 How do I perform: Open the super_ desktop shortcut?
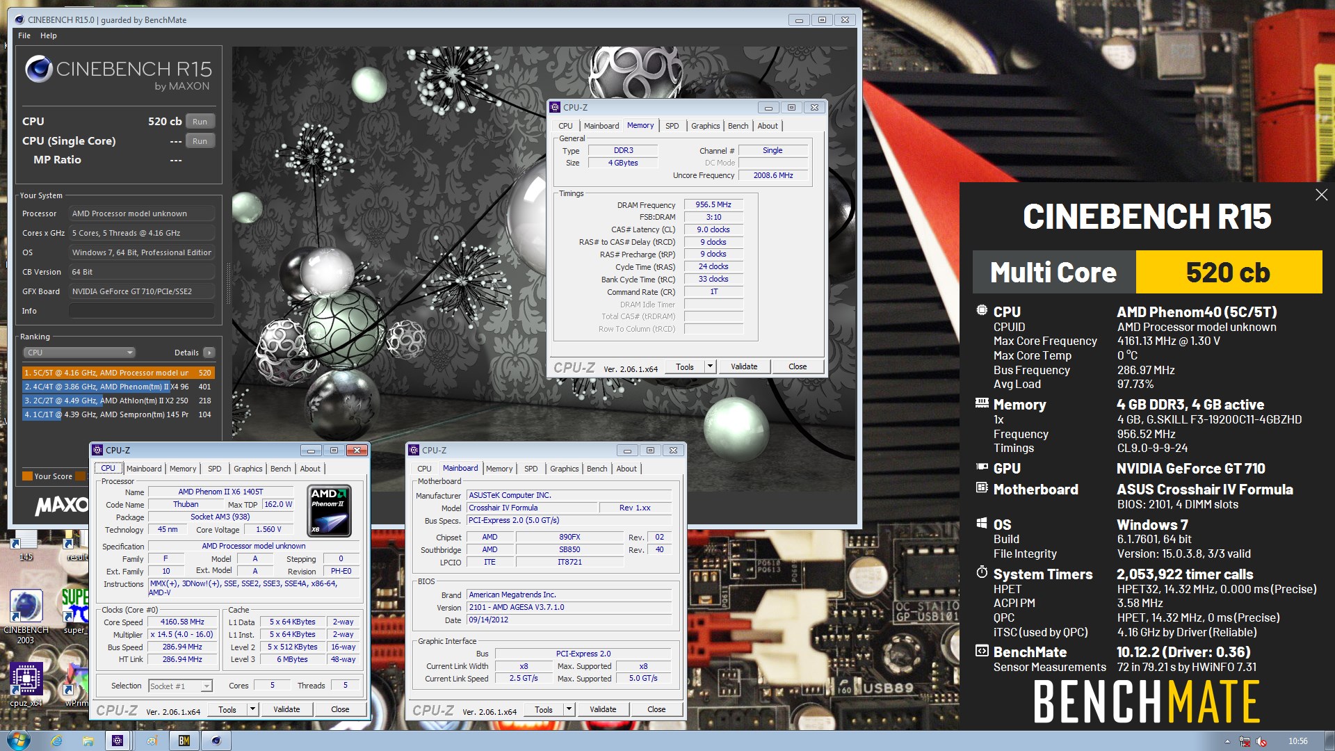click(x=75, y=612)
